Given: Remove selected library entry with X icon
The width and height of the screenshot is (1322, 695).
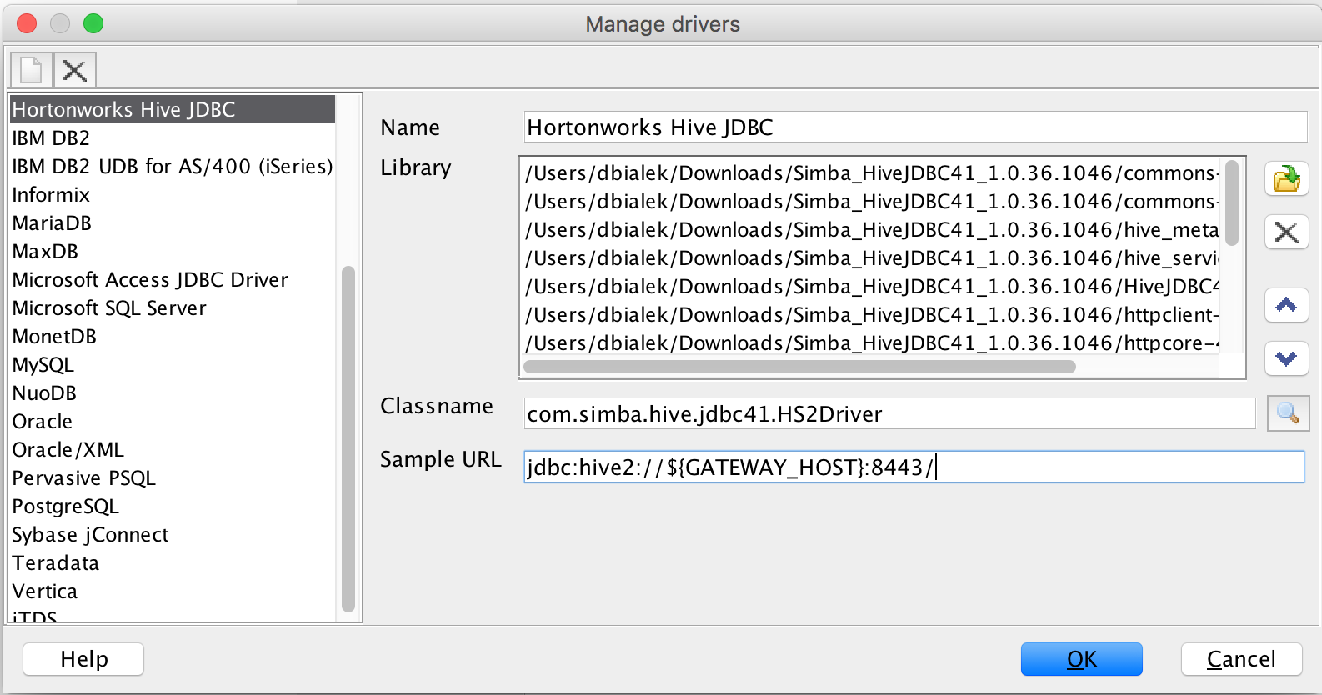Looking at the screenshot, I should coord(1287,232).
